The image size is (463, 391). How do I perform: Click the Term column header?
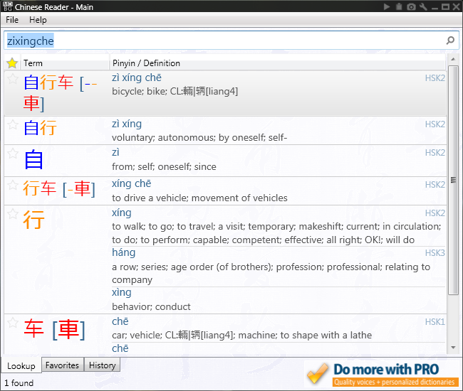pos(65,63)
